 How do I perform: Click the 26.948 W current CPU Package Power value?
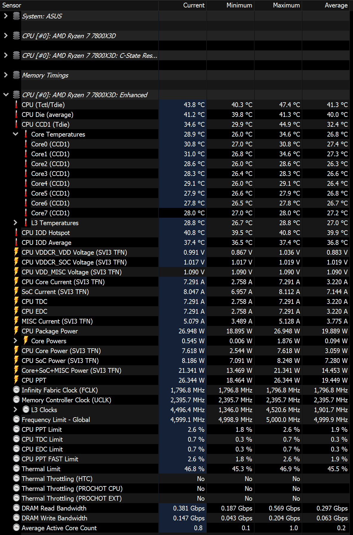(191, 331)
